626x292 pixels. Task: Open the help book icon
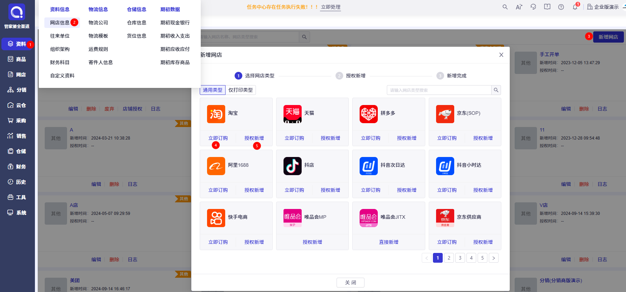547,7
